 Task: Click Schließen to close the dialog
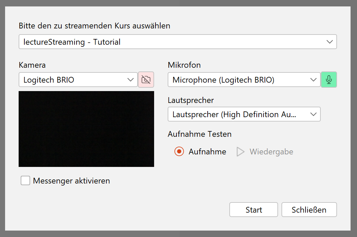pyautogui.click(x=309, y=210)
